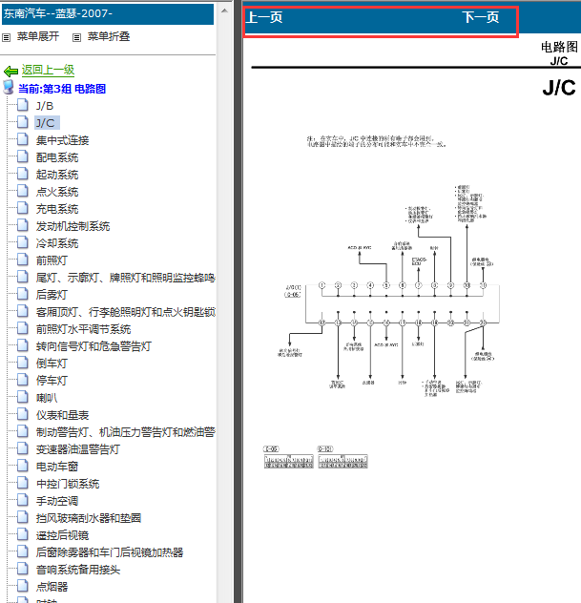The image size is (581, 603).
Task: Click page icon beside 喇叭
Action: pyautogui.click(x=23, y=397)
